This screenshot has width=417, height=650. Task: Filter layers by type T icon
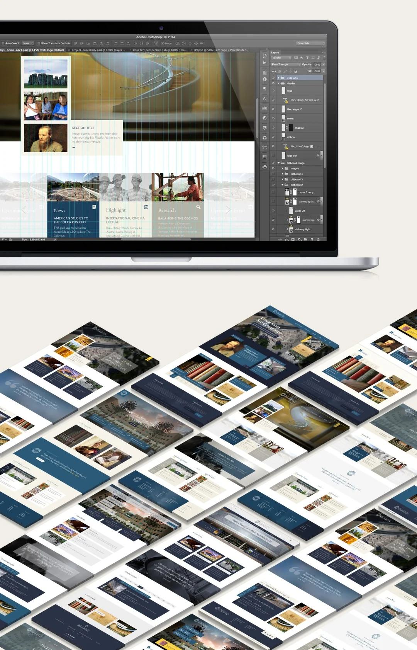(307, 58)
